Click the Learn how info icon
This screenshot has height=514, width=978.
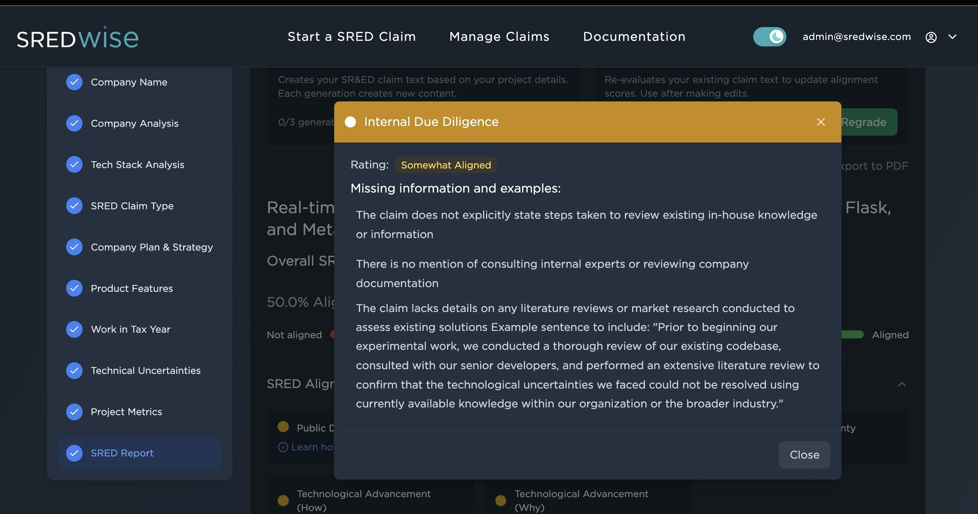pos(283,447)
